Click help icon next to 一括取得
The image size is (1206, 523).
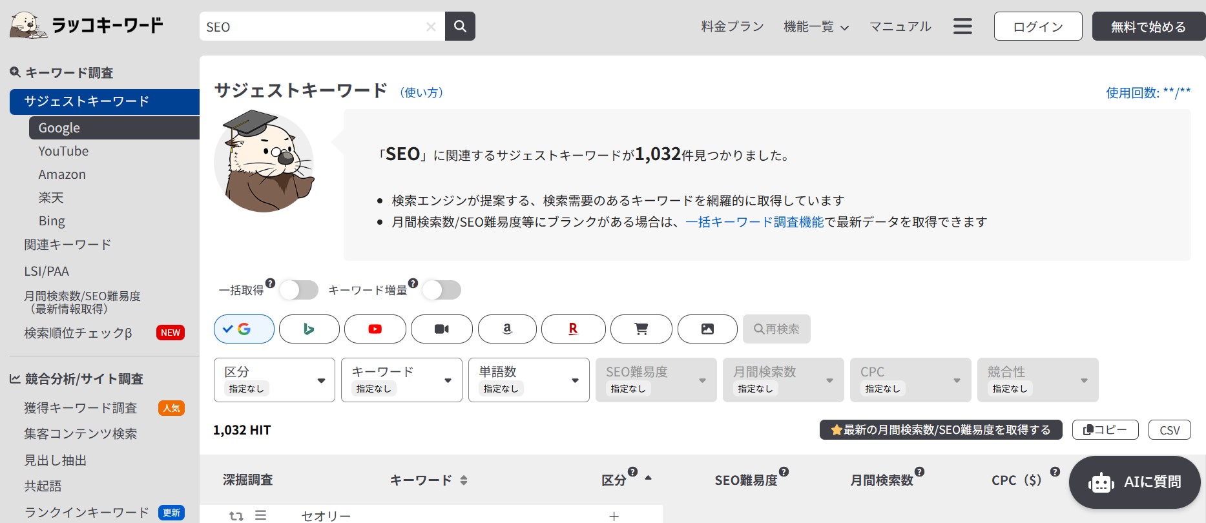pos(271,283)
